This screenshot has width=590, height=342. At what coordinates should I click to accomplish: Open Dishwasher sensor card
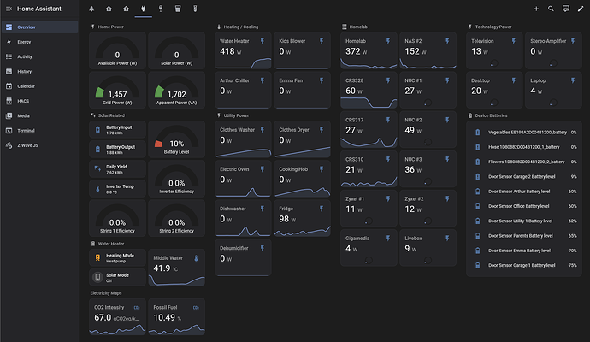(243, 219)
